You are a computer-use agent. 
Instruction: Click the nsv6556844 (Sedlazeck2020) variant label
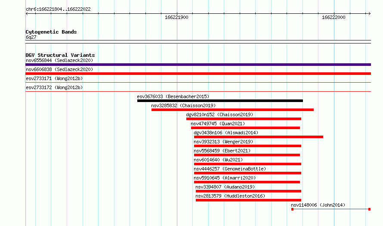(x=59, y=60)
